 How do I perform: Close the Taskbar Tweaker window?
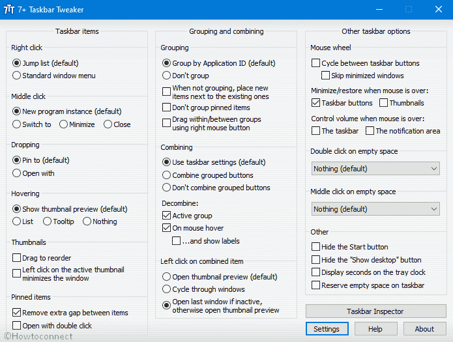(x=439, y=10)
